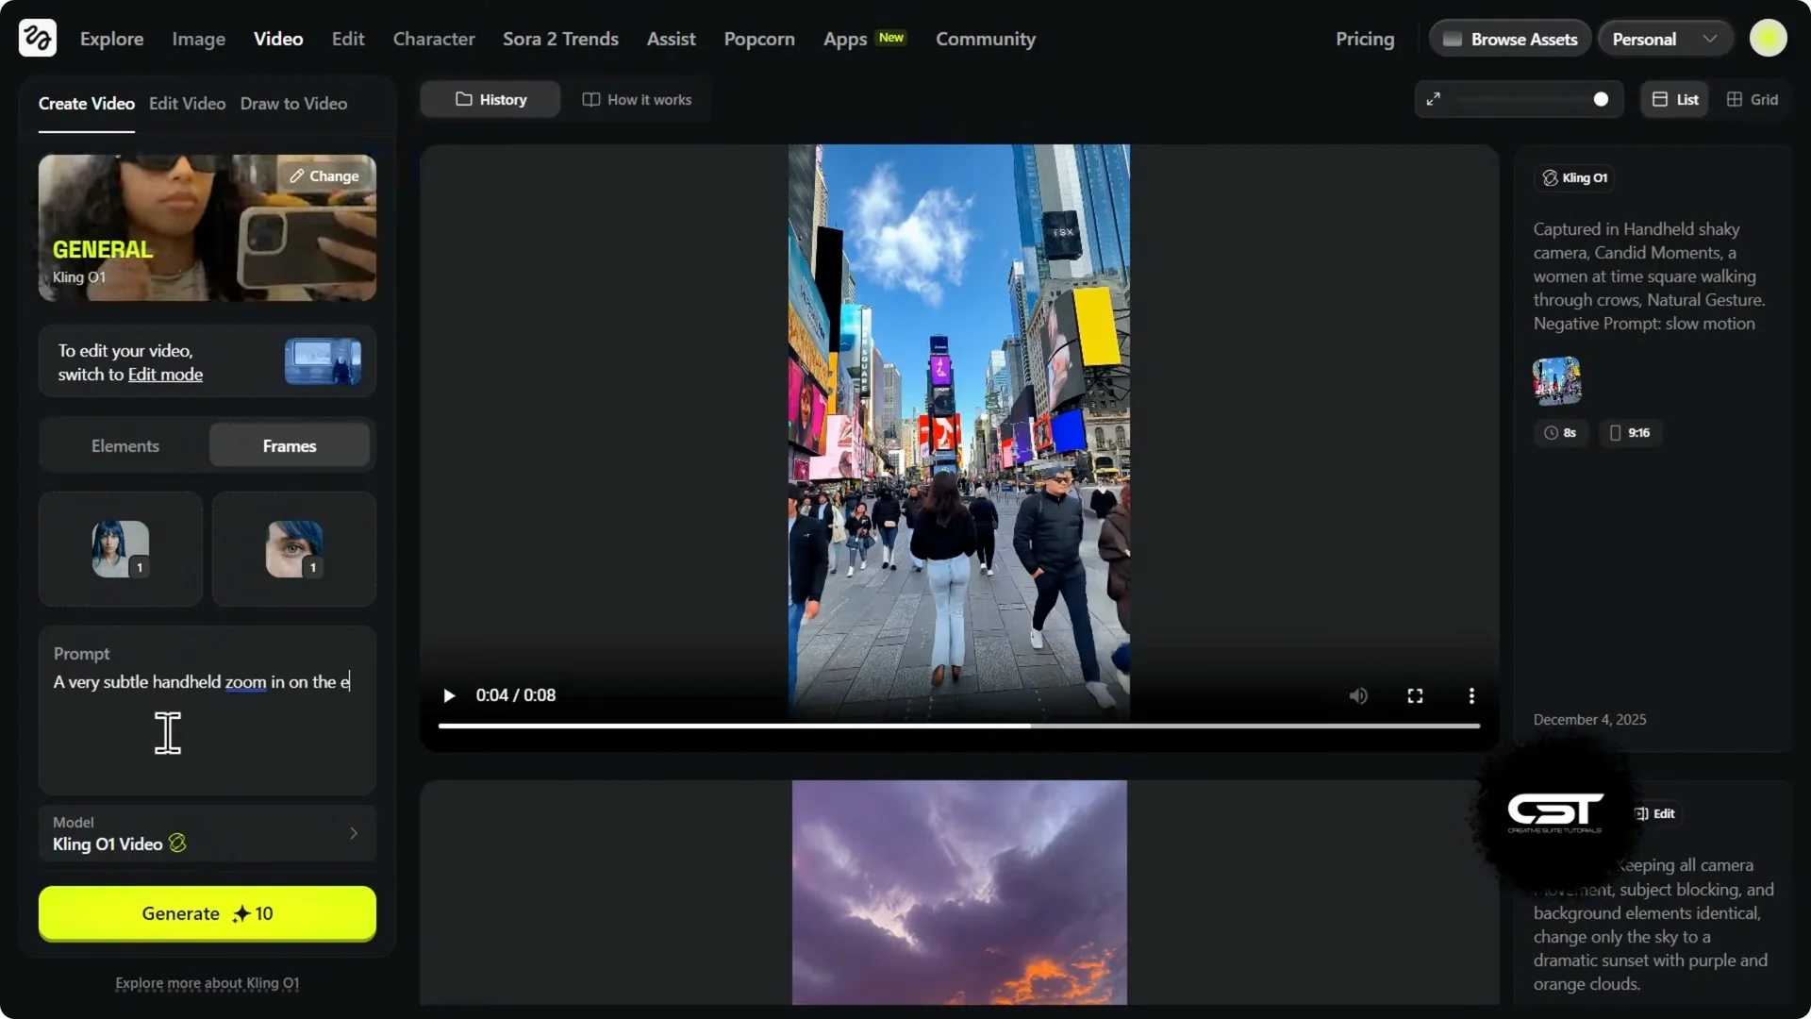Click the expand arrows icon near slider

(1434, 99)
